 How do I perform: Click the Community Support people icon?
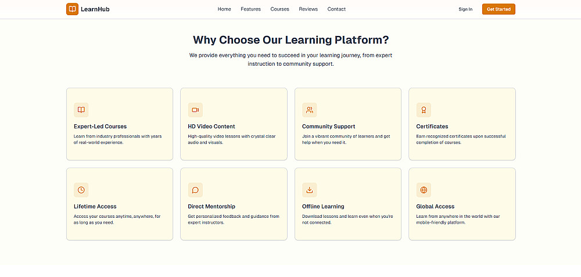(x=310, y=110)
